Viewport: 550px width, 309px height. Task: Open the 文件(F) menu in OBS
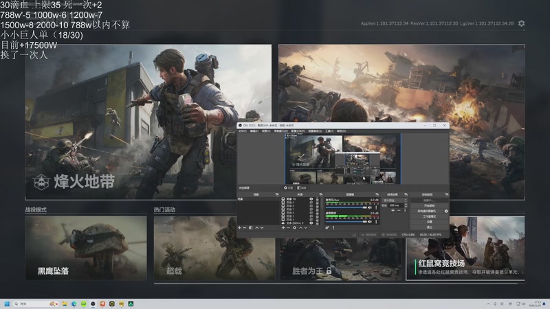[x=243, y=131]
